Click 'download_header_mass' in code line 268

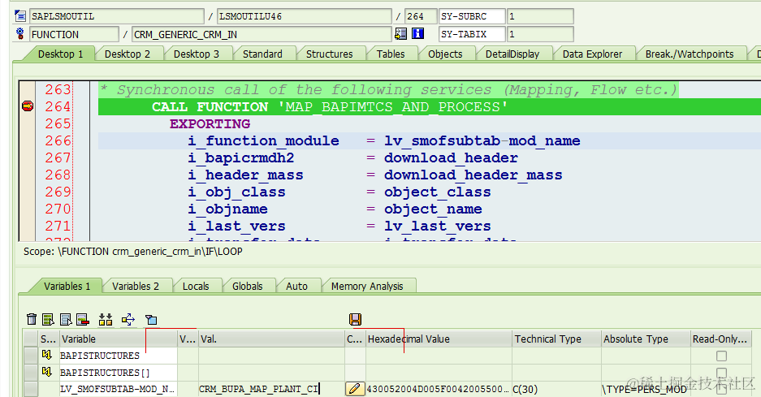pyautogui.click(x=473, y=175)
